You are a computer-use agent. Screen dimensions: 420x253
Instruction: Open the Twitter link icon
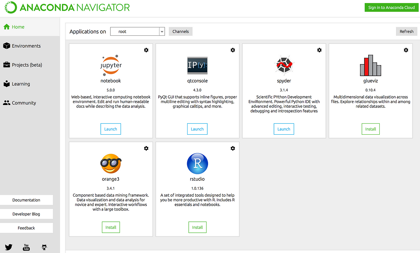[x=9, y=247]
